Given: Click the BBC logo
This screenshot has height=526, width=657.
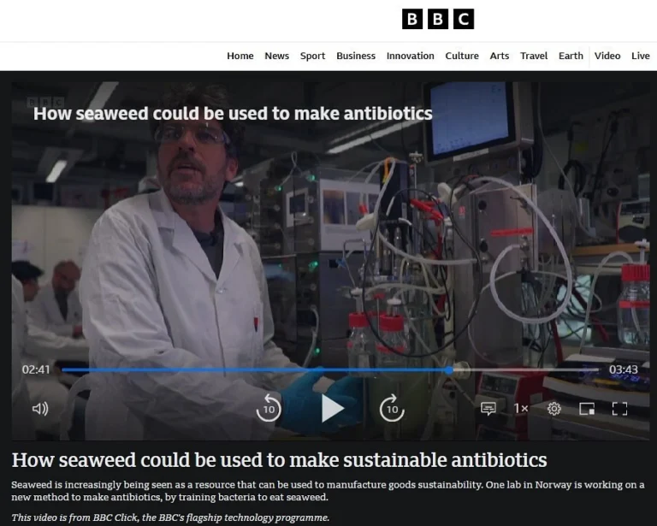Looking at the screenshot, I should 437,19.
